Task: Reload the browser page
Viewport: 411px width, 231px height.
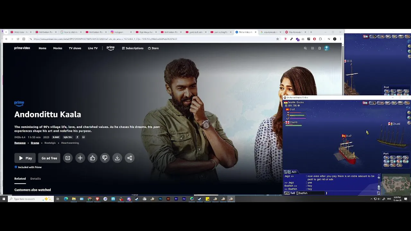Action: tap(18, 39)
